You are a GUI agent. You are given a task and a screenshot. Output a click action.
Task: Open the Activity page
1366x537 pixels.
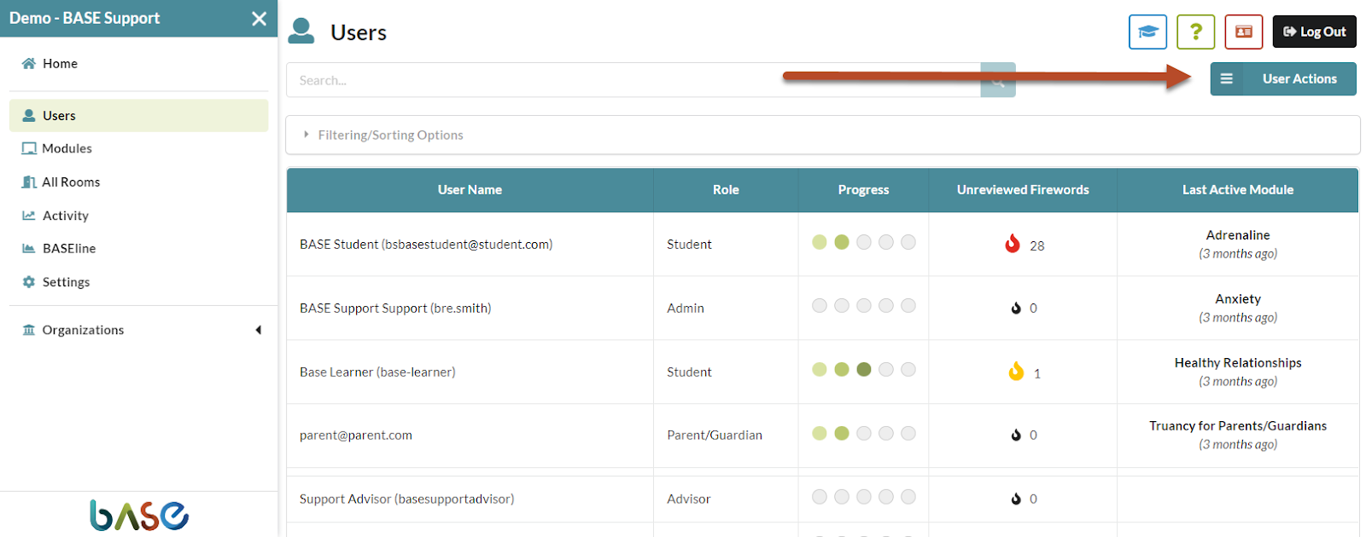click(66, 216)
